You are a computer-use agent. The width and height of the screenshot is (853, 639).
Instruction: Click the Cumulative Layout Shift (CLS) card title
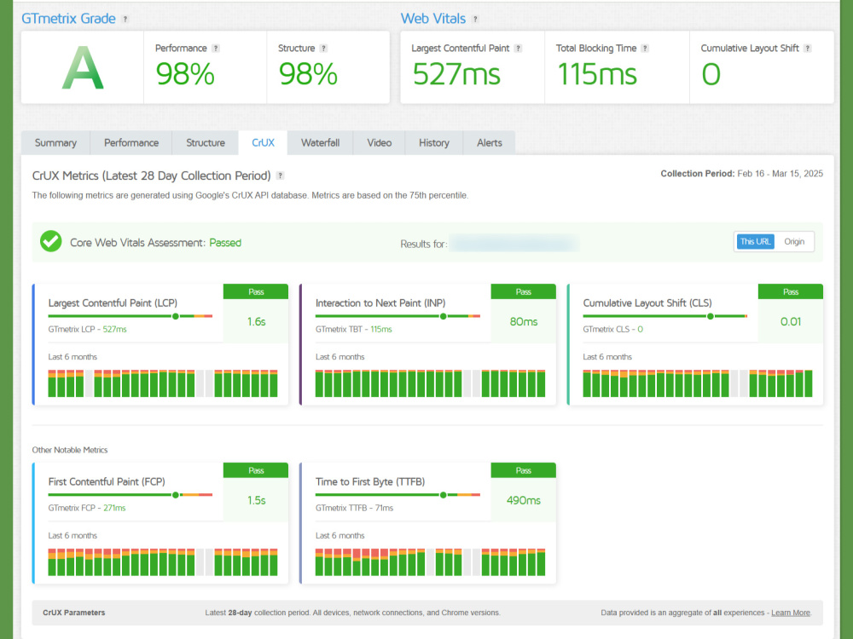pyautogui.click(x=647, y=303)
